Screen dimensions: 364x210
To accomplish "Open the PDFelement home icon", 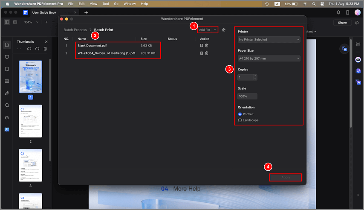I will (26, 12).
